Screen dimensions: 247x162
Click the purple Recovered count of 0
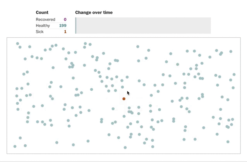tap(65, 19)
